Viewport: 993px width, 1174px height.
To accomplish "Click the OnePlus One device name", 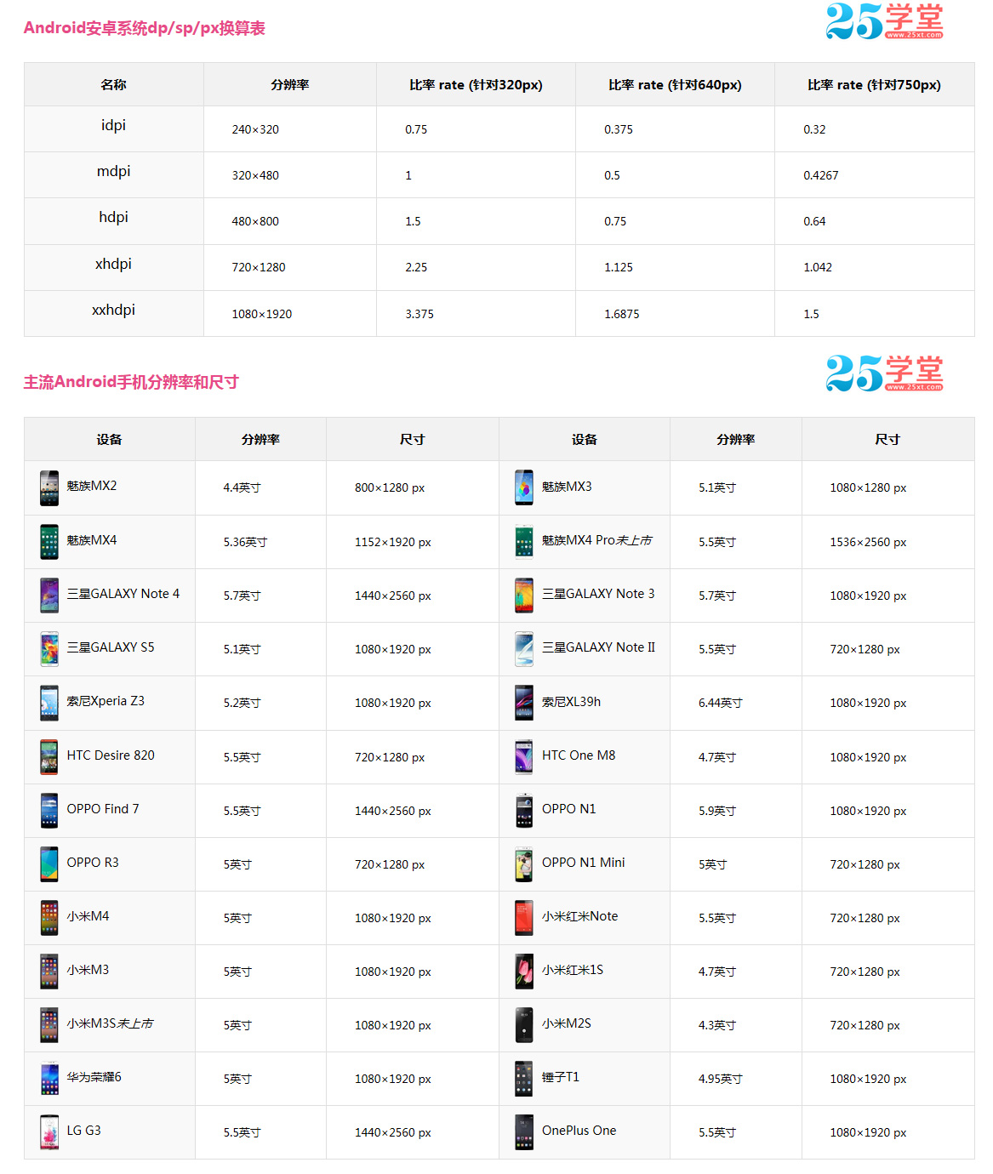I will (579, 1131).
